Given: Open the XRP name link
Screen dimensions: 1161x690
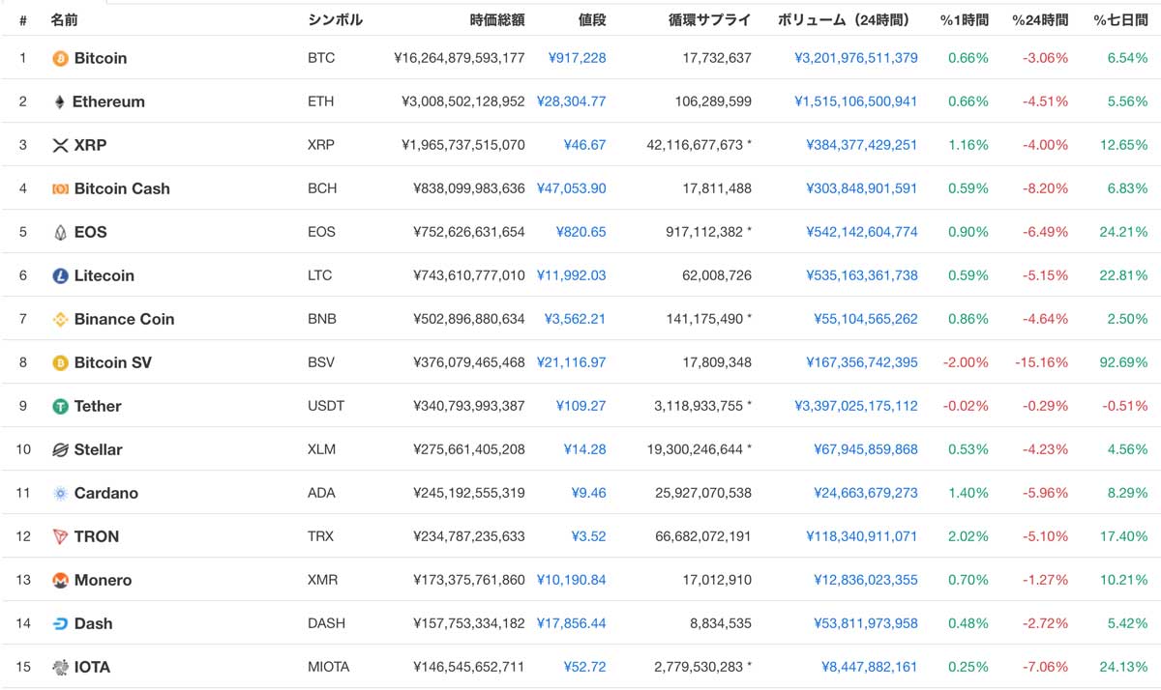Looking at the screenshot, I should pyautogui.click(x=91, y=145).
